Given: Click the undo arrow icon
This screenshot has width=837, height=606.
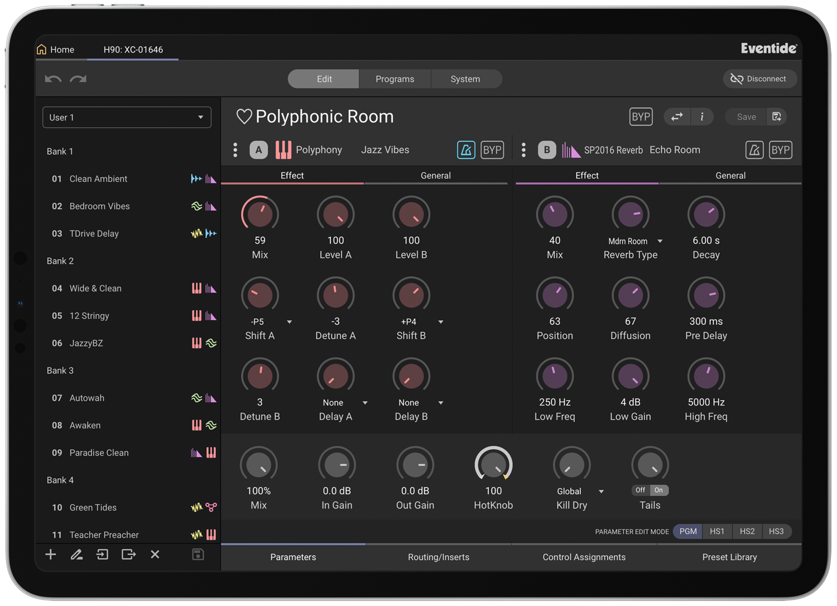Looking at the screenshot, I should pos(53,79).
